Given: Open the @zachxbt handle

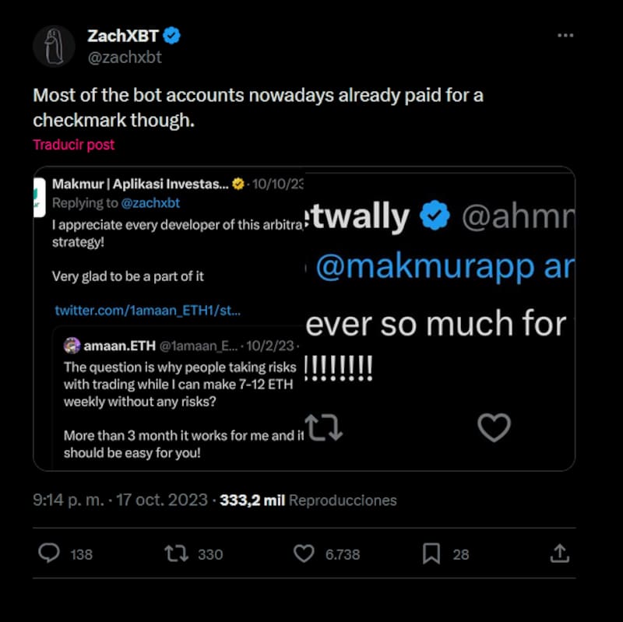Looking at the screenshot, I should pos(125,57).
